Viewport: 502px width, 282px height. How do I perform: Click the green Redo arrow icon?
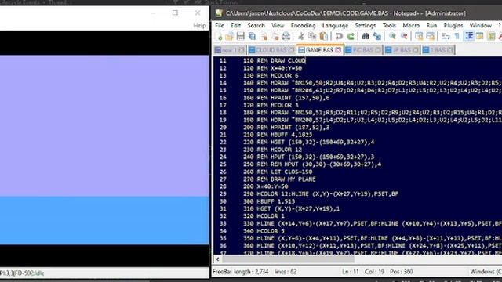click(351, 36)
